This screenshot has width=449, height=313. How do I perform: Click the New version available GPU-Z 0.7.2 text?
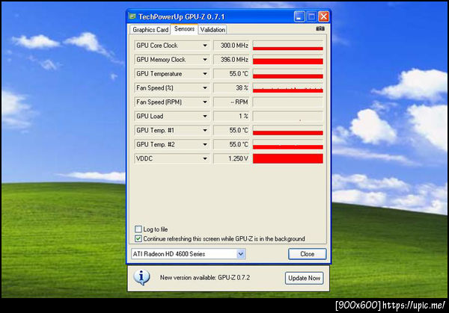[205, 278]
